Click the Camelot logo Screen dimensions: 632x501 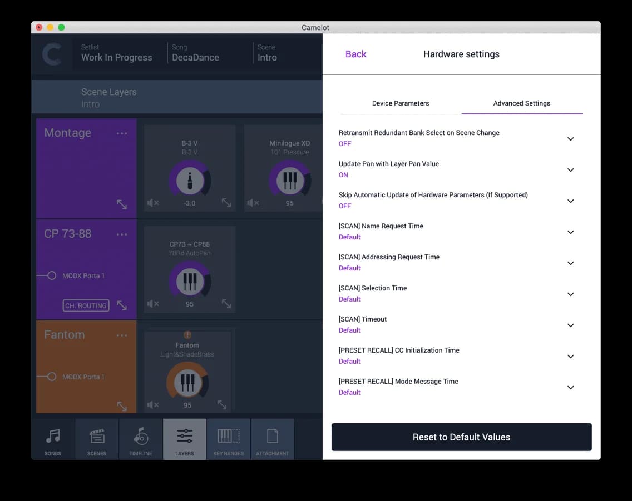(x=52, y=54)
